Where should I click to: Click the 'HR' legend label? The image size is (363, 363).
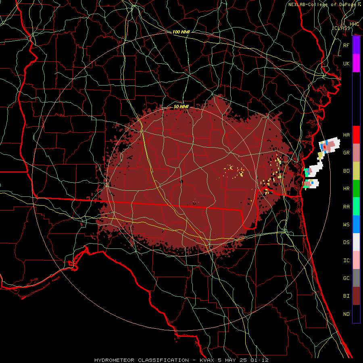pos(346,189)
